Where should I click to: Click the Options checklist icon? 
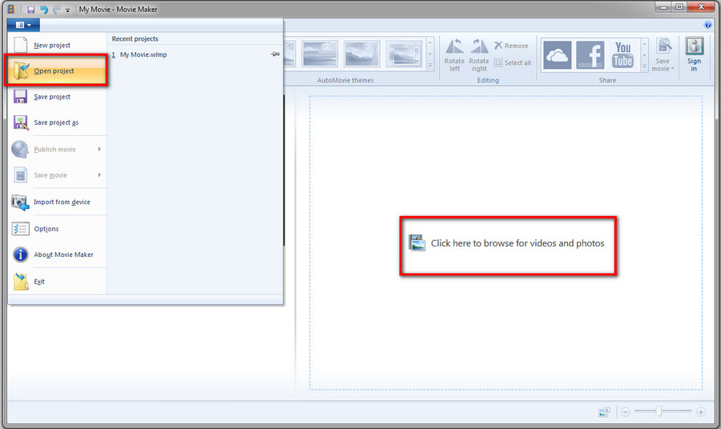[x=21, y=229]
